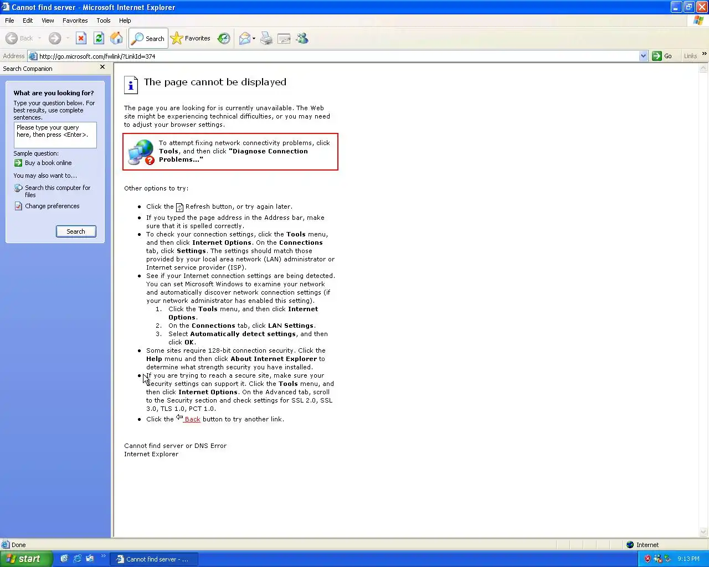Screen dimensions: 709x567
Task: Click the 'Cannot find server' taskbar button
Action: pos(154,559)
